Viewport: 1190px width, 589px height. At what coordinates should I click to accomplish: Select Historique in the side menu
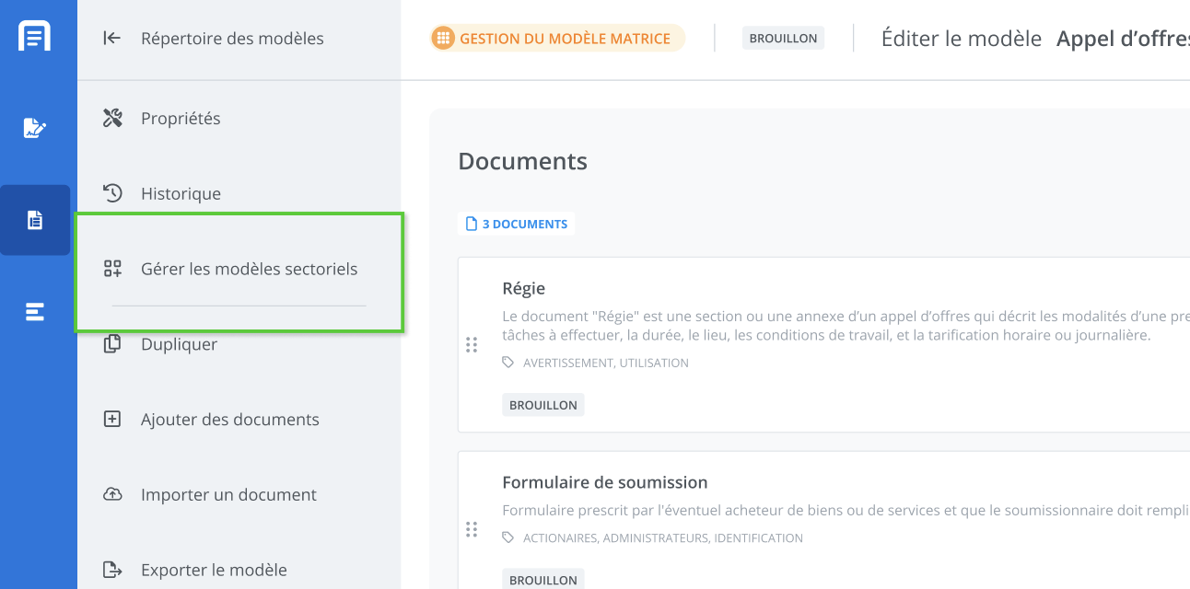[181, 194]
